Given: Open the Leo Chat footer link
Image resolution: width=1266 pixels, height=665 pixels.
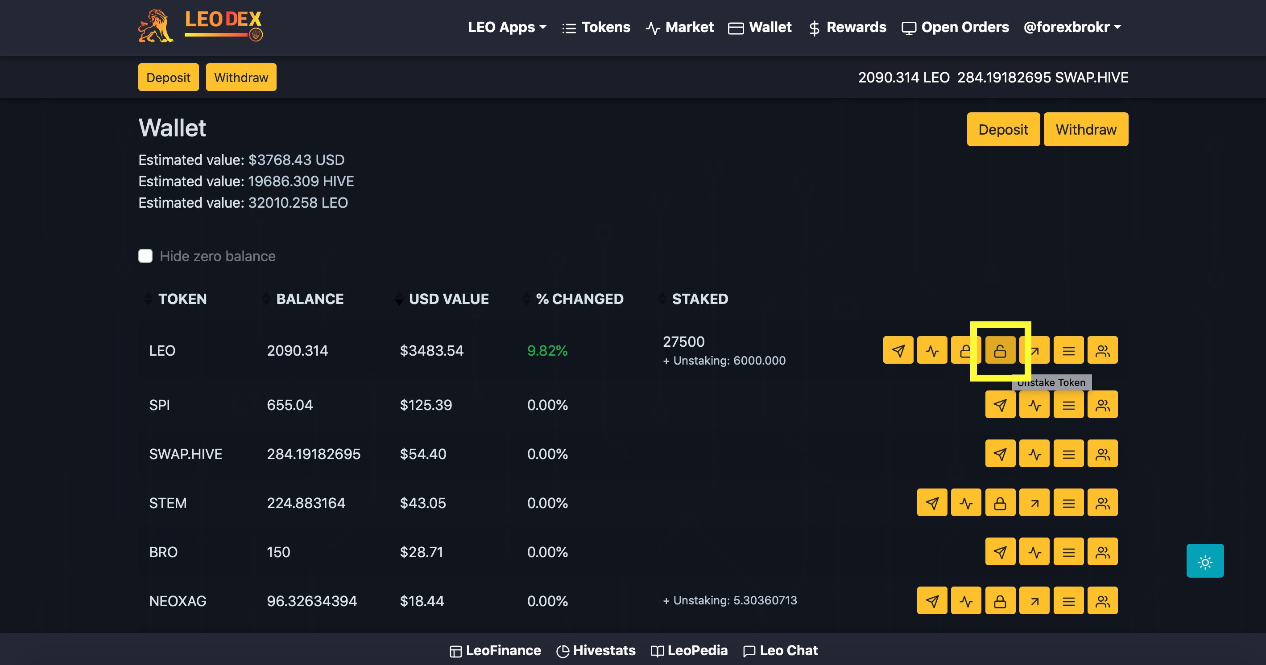Looking at the screenshot, I should point(781,650).
